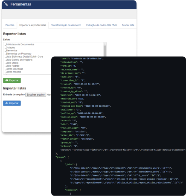Click the Listas scrollbar up arrow

tap(105, 44)
